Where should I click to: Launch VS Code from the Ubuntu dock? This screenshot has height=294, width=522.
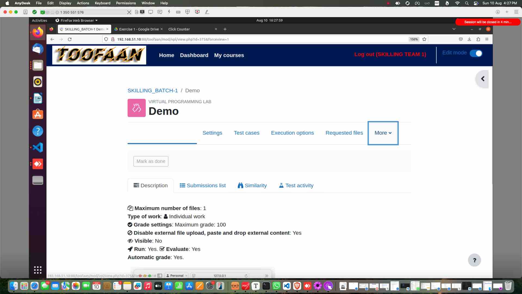coord(38,147)
